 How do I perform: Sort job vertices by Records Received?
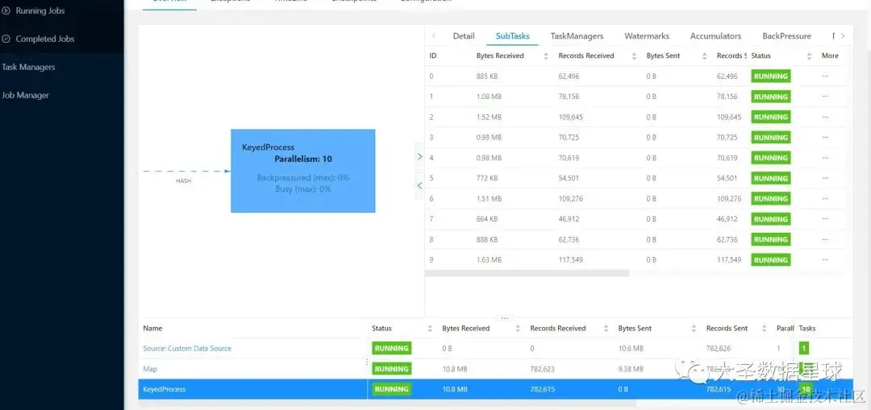tap(606, 329)
